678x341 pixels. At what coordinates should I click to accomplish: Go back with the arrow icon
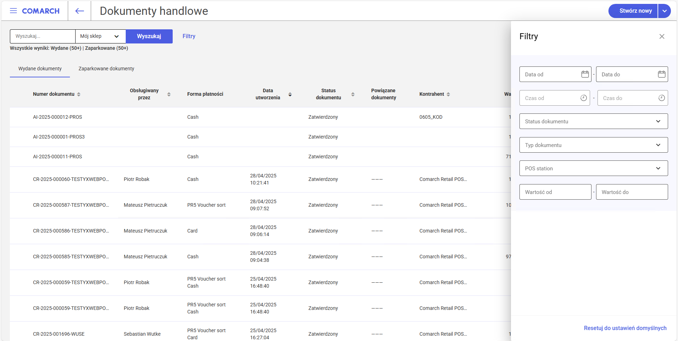[x=79, y=11]
